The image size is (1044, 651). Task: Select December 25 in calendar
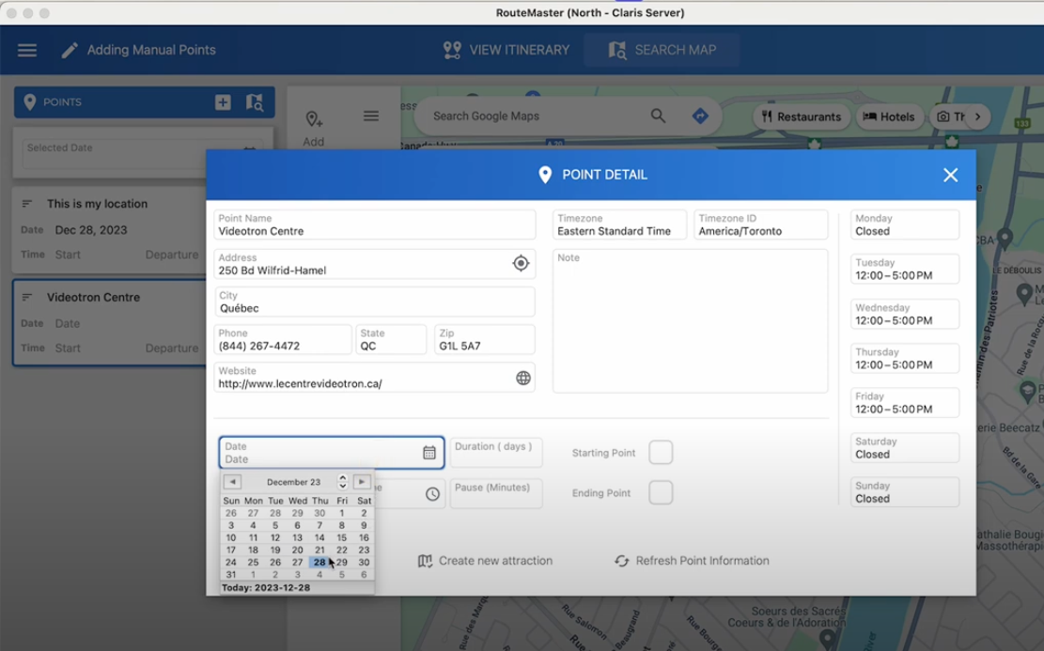coord(253,563)
